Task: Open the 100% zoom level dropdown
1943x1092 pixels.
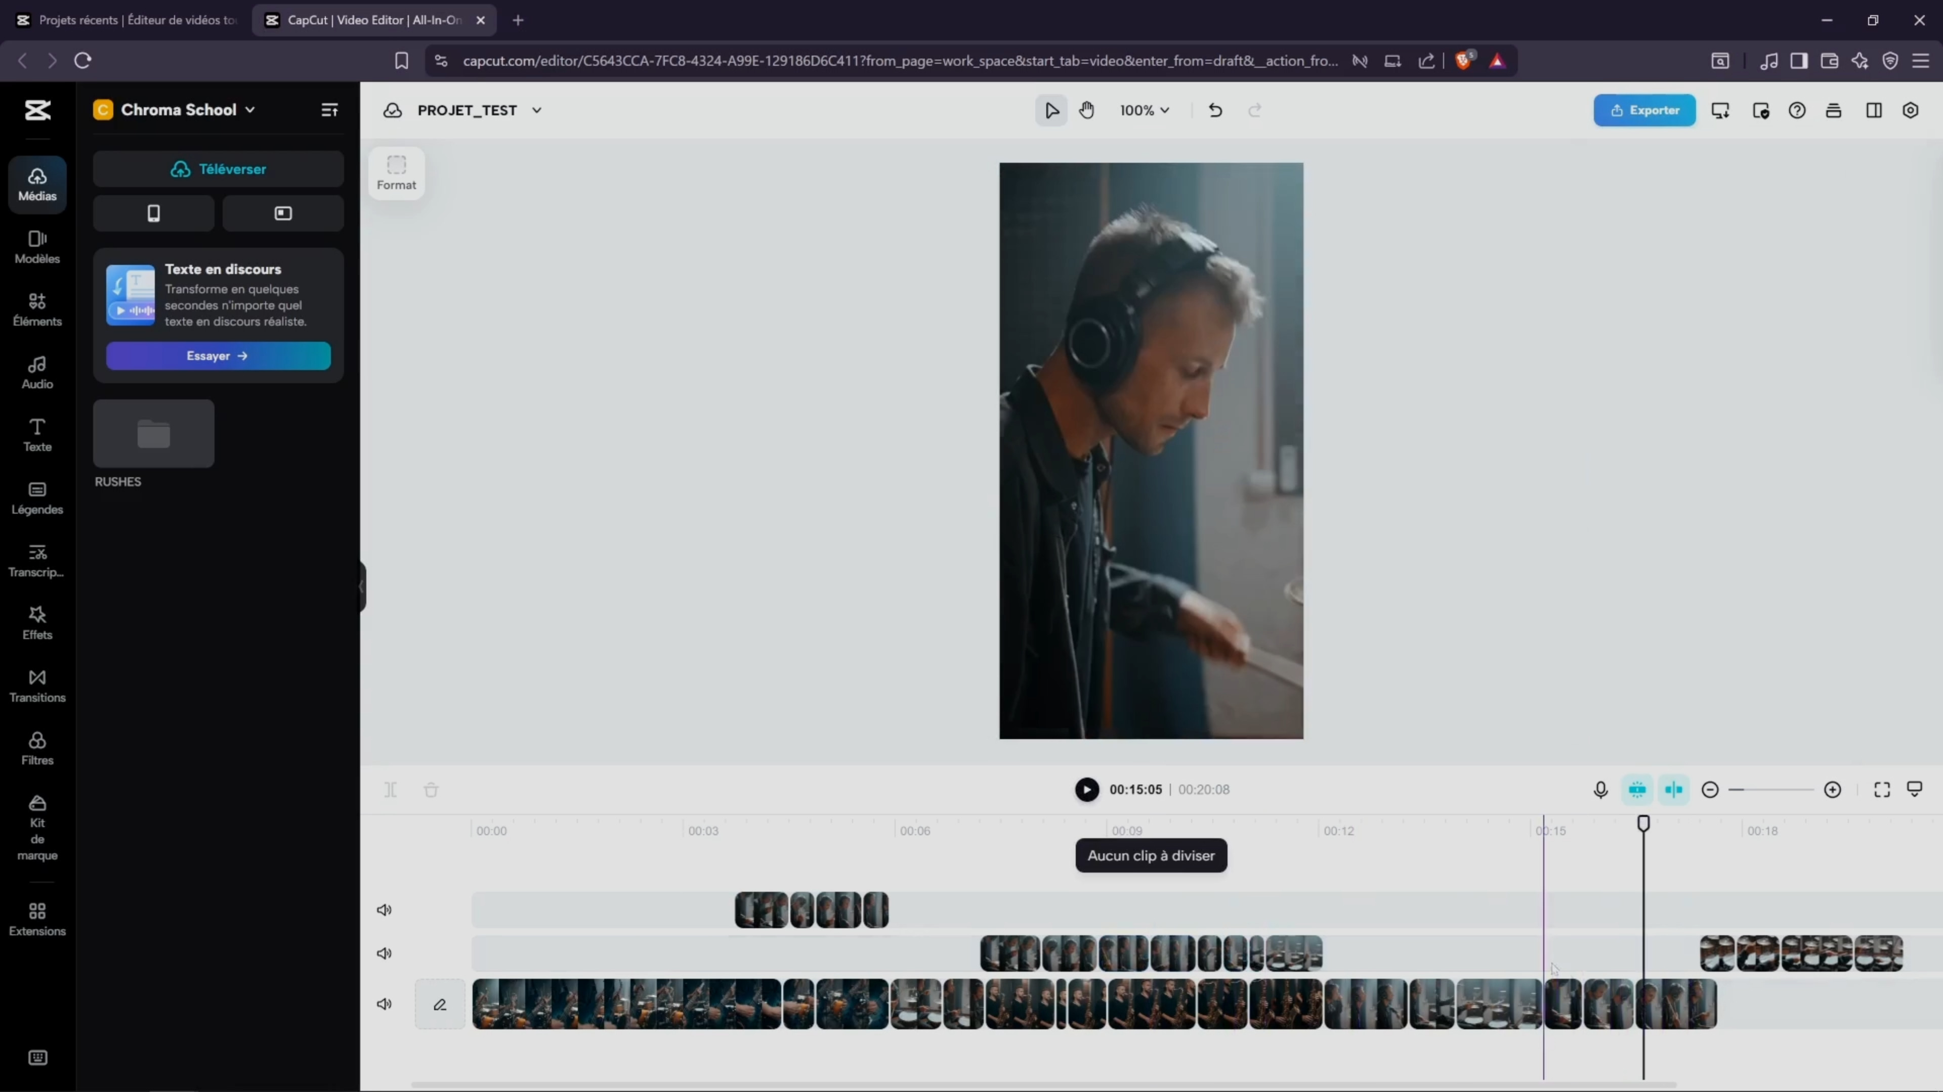Action: click(1144, 110)
